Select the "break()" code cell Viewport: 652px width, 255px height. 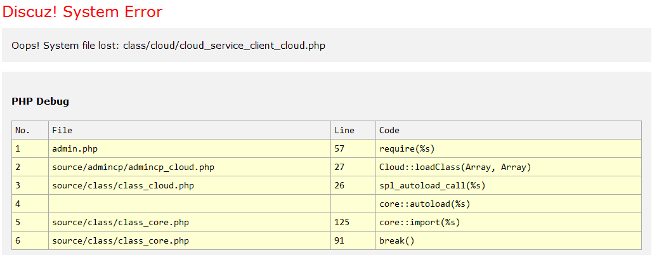point(509,241)
